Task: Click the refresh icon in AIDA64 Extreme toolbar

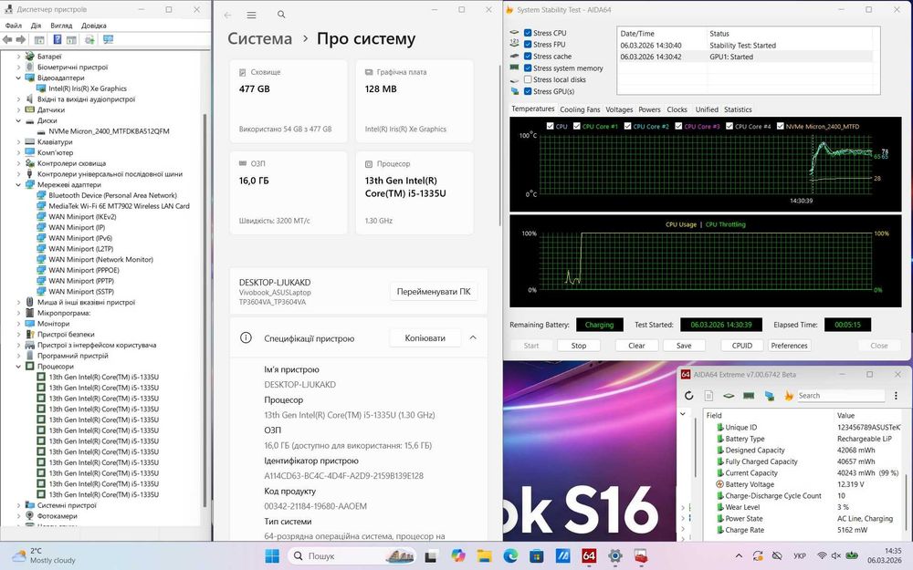Action: pyautogui.click(x=688, y=396)
